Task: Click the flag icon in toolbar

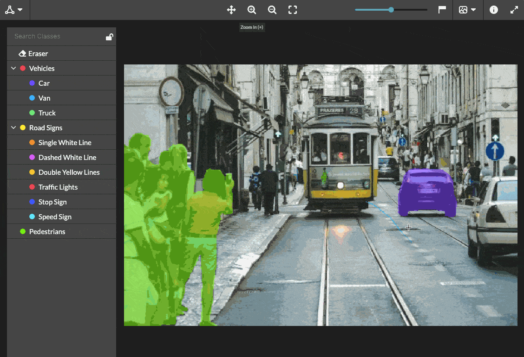Action: (x=442, y=10)
